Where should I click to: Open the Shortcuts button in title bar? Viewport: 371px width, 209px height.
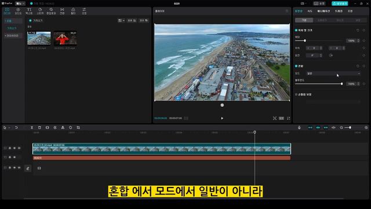click(319, 3)
